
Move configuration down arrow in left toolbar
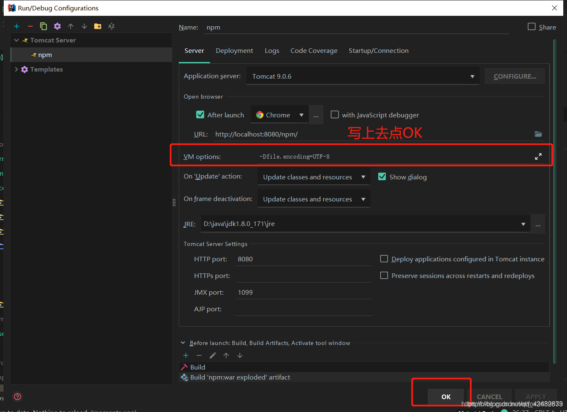[x=84, y=26]
